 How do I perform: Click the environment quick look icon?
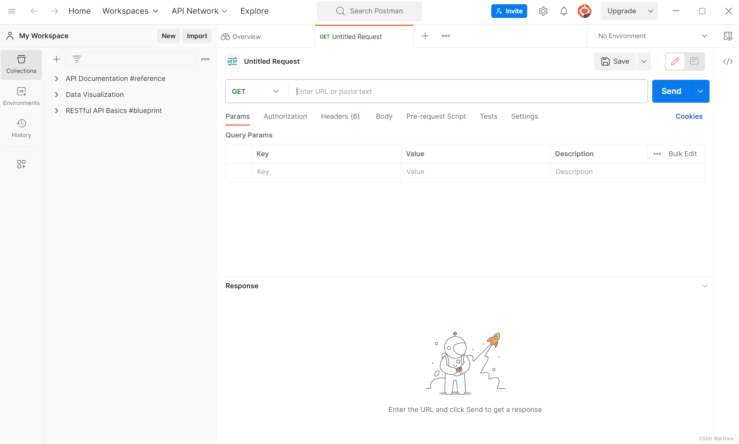(x=728, y=36)
